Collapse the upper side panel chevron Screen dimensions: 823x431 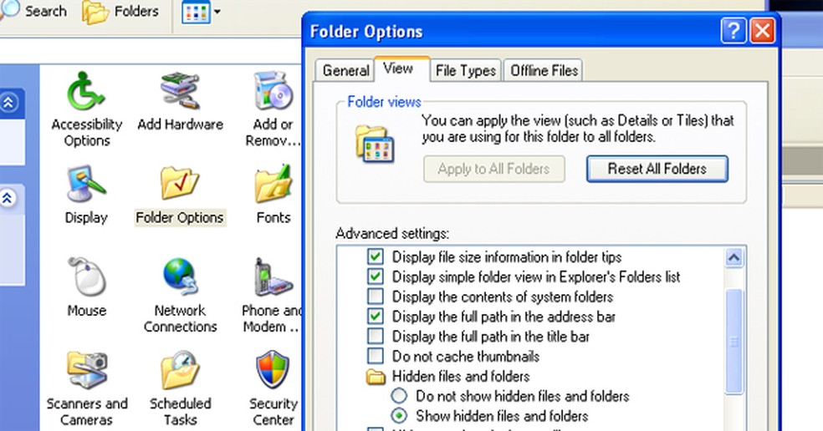coord(8,102)
